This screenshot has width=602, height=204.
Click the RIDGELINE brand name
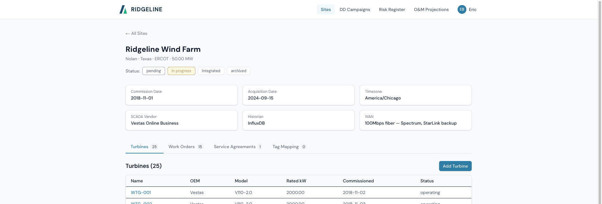(146, 9)
